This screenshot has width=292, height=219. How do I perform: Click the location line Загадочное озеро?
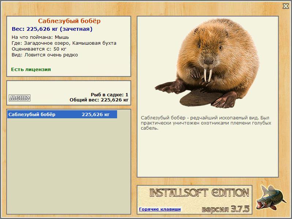click(x=64, y=43)
